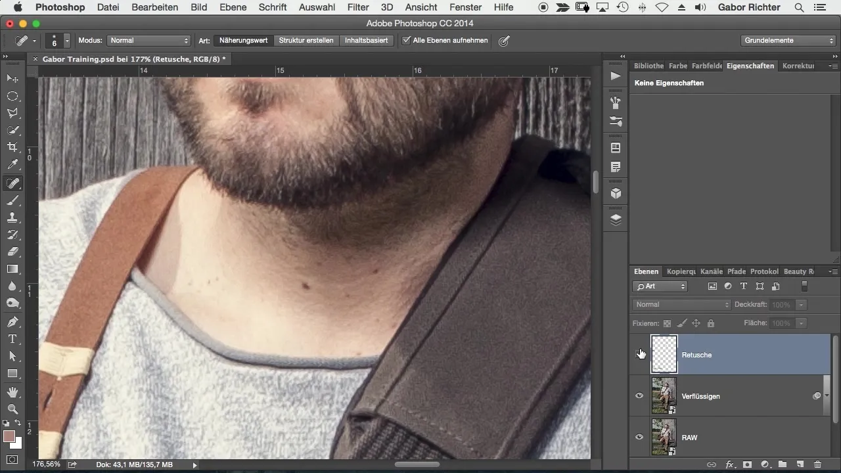Screen dimensions: 841x473
Task: Switch to the Pfade tab
Action: tap(736, 271)
